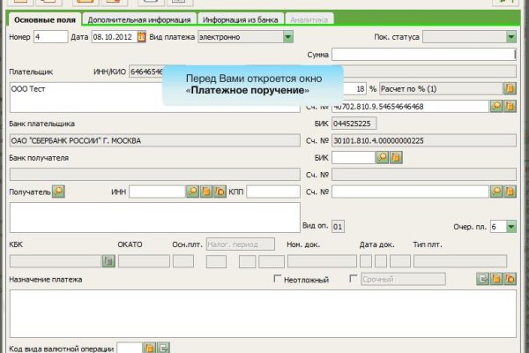Open the reference book icon beside recipient БИК
529x353 pixels.
(396, 157)
